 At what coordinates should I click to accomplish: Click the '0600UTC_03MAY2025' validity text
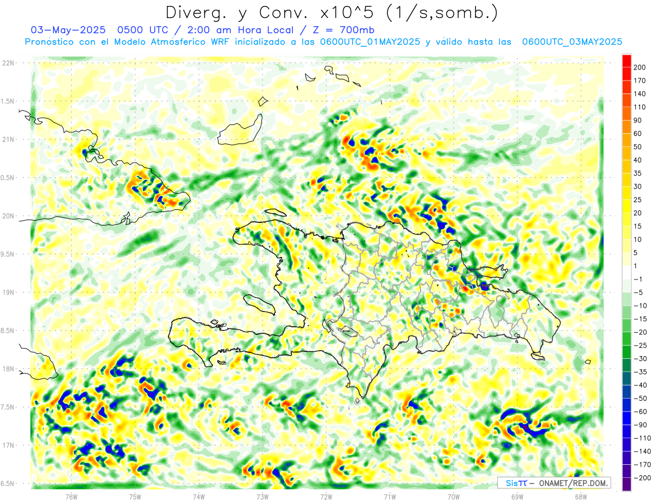coord(572,42)
